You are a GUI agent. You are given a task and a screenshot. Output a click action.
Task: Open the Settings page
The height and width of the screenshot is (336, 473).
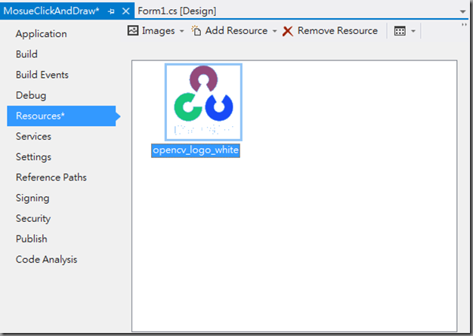point(33,157)
